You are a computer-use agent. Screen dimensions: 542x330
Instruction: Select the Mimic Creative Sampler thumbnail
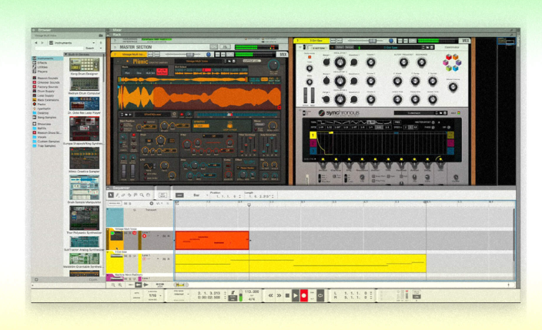[85, 158]
